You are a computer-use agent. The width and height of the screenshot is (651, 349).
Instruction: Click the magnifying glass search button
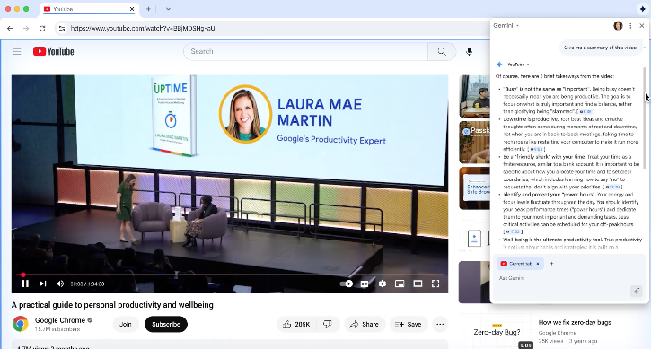442,51
